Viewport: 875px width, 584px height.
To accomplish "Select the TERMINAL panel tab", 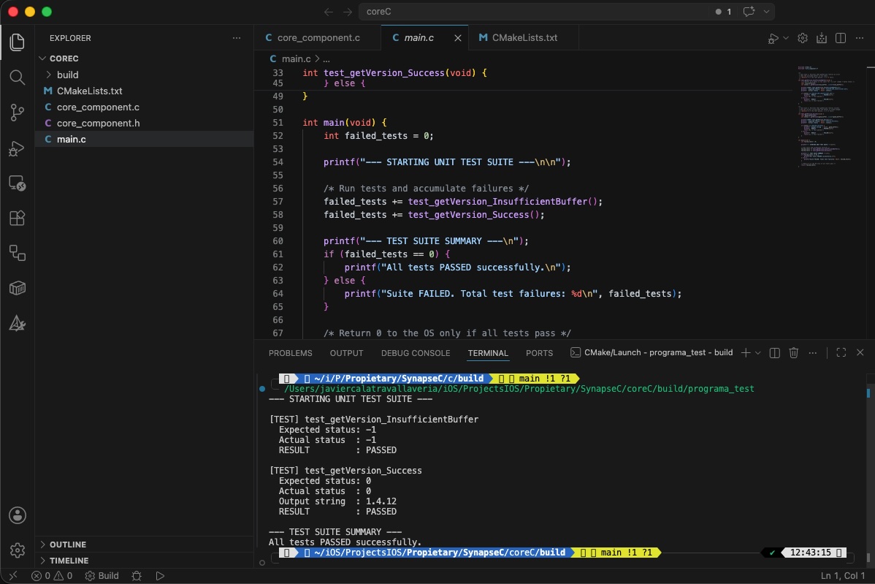I will [488, 353].
